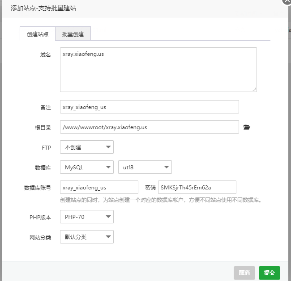
Task: Click the 备注 remarks input field
Action: pyautogui.click(x=150, y=107)
